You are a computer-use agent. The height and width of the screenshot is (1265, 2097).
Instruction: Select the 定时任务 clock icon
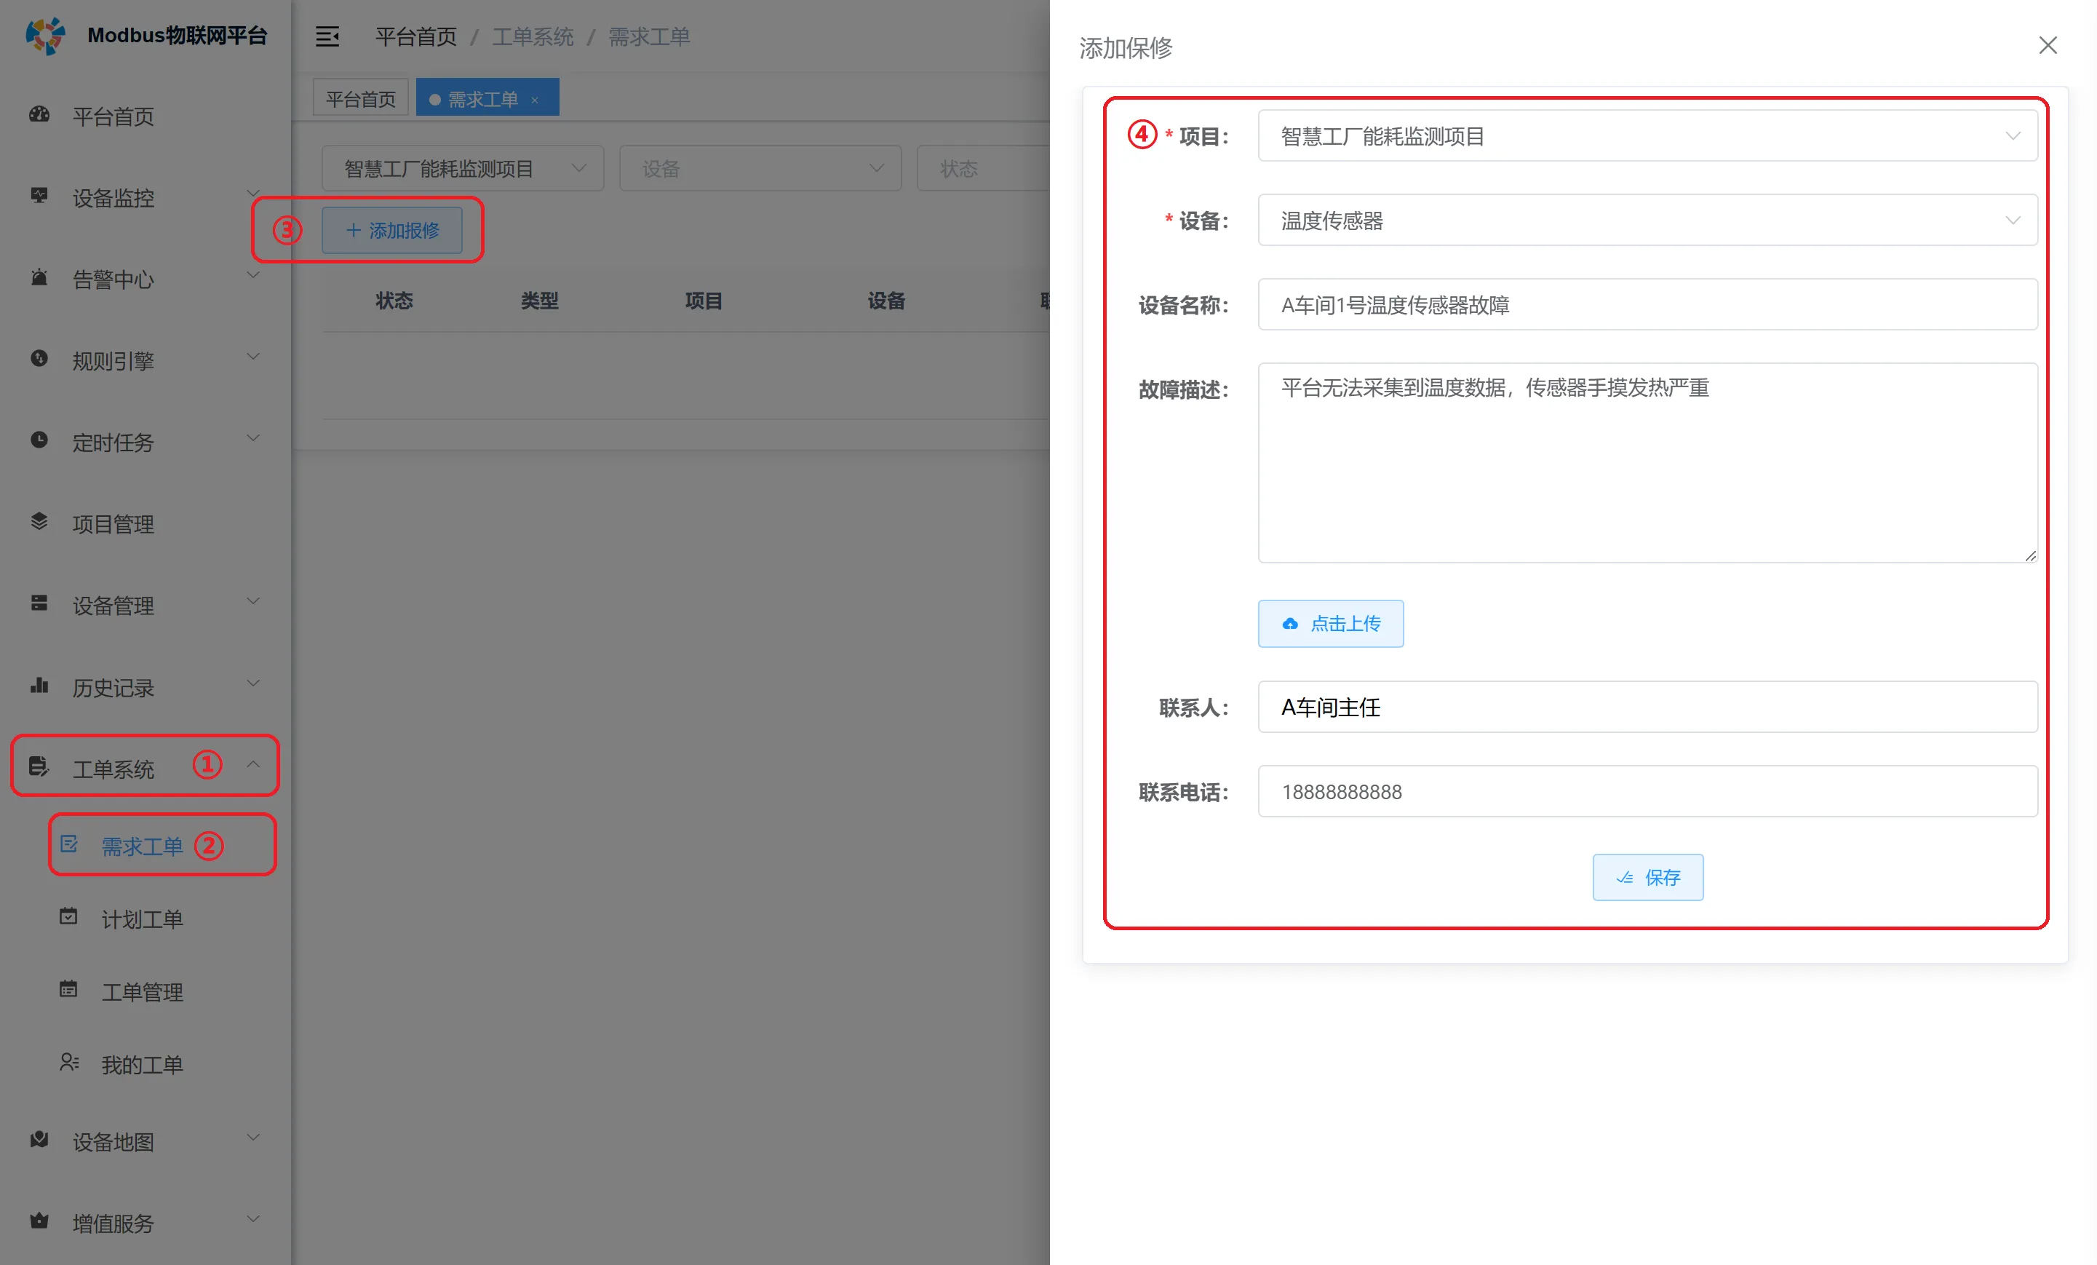click(x=39, y=441)
